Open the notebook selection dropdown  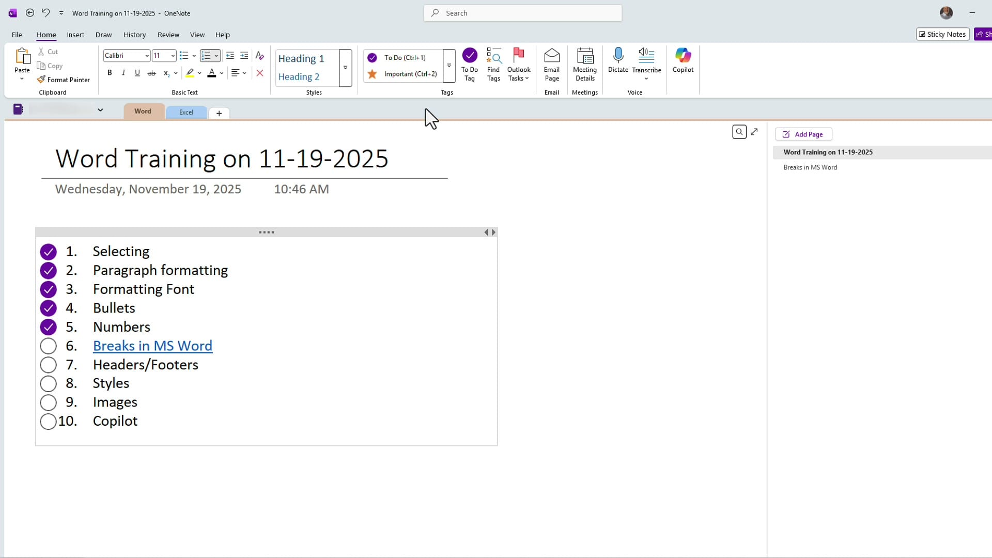coord(100,110)
